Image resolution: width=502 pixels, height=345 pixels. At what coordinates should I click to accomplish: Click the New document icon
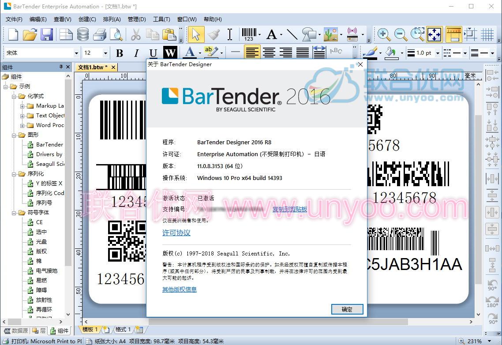[13, 34]
